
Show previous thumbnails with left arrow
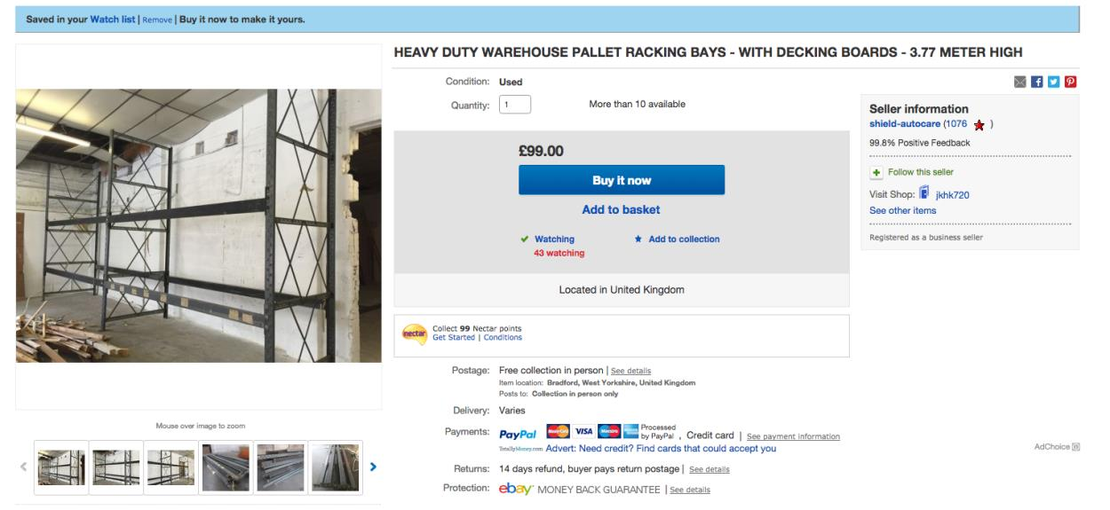coord(24,466)
